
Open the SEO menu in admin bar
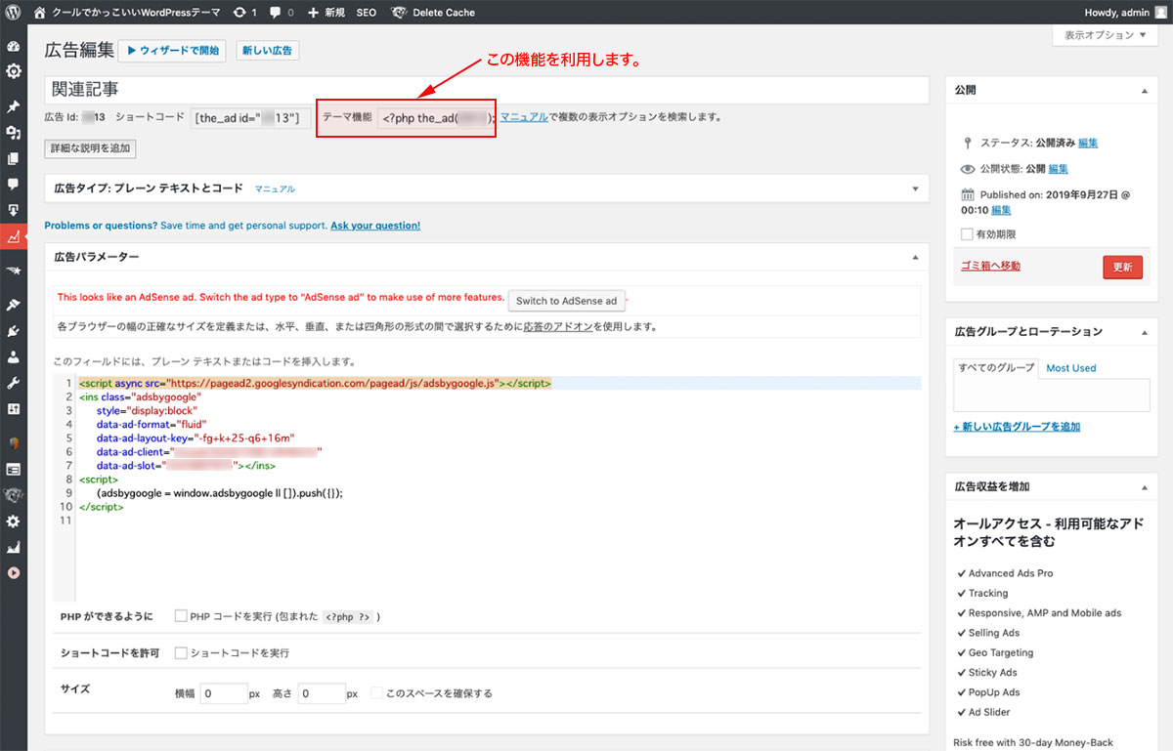(x=367, y=13)
